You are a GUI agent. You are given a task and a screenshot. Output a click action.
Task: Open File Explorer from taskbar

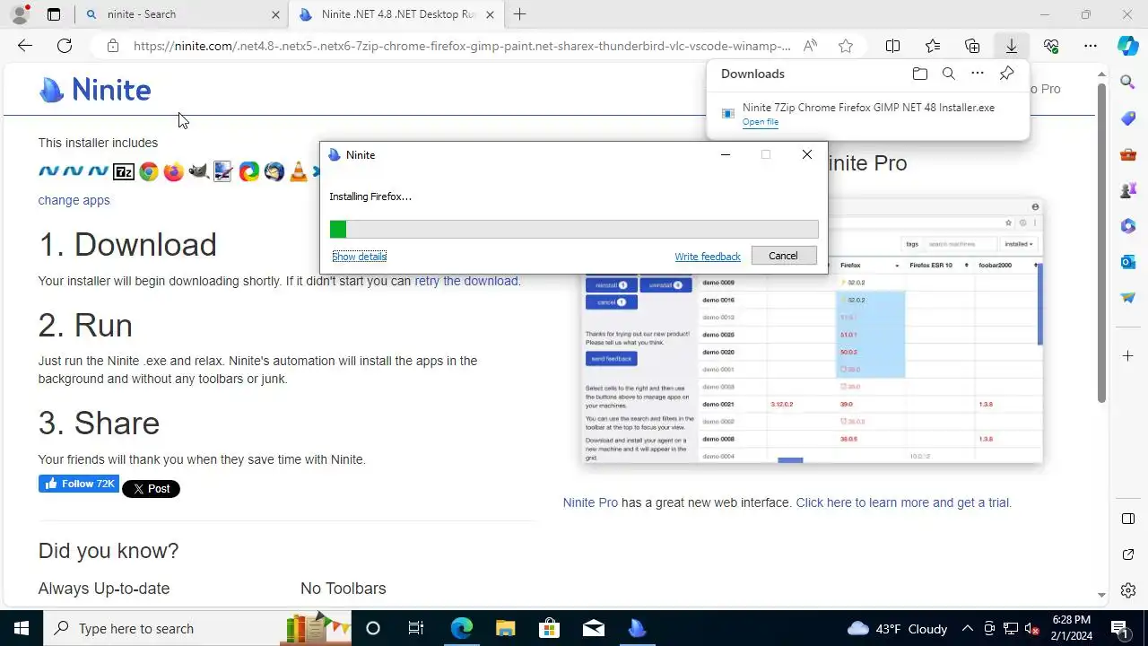pos(505,628)
